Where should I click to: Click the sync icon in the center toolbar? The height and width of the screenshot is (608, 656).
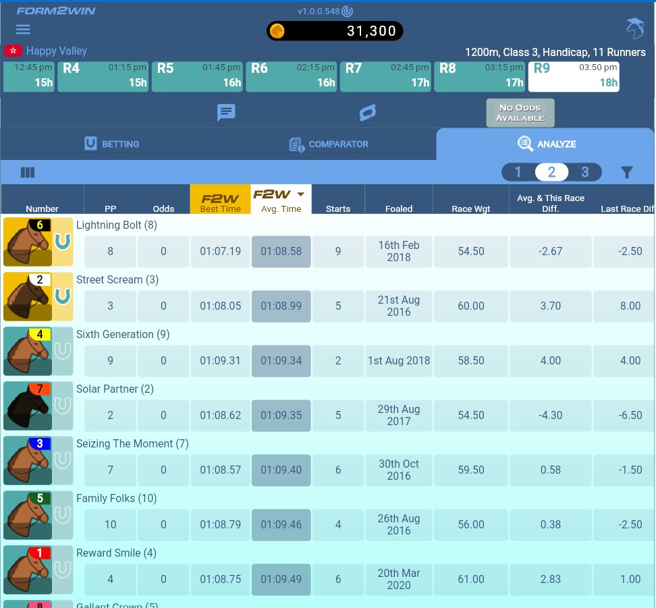pyautogui.click(x=367, y=113)
